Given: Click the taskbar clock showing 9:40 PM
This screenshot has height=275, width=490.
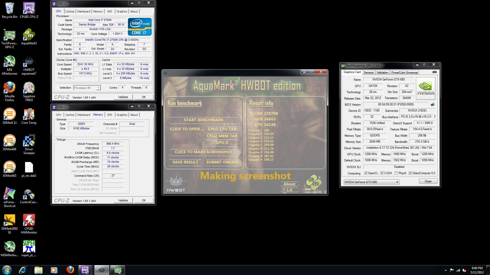Looking at the screenshot, I should [477, 270].
